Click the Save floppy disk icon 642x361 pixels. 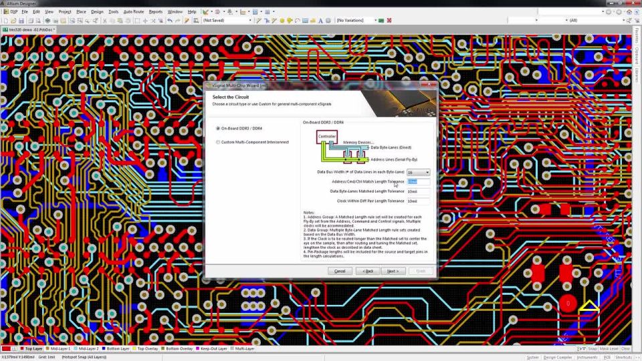(21, 21)
